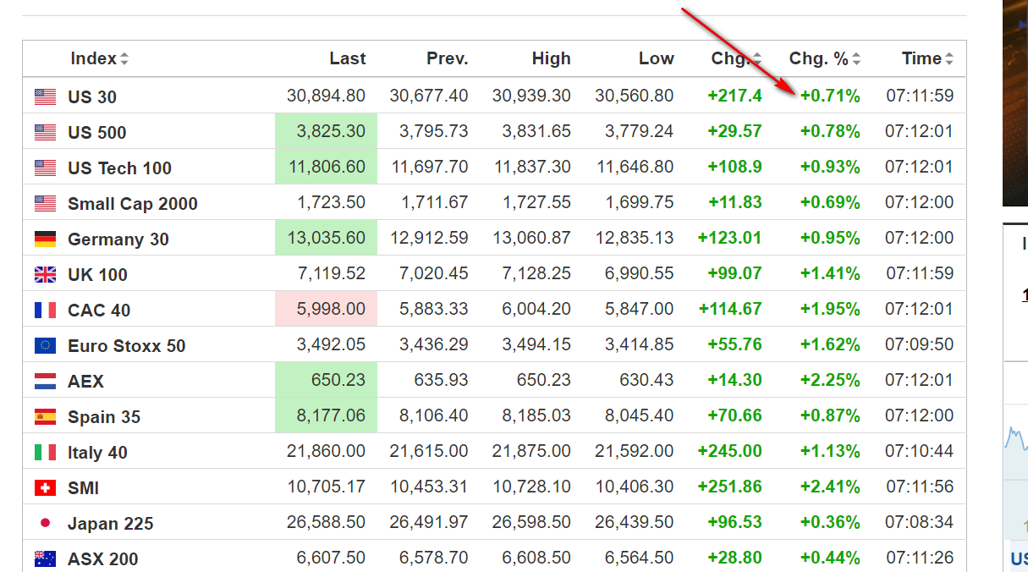Click the Italy 40 change value +245.00
This screenshot has width=1028, height=572.
pos(730,451)
